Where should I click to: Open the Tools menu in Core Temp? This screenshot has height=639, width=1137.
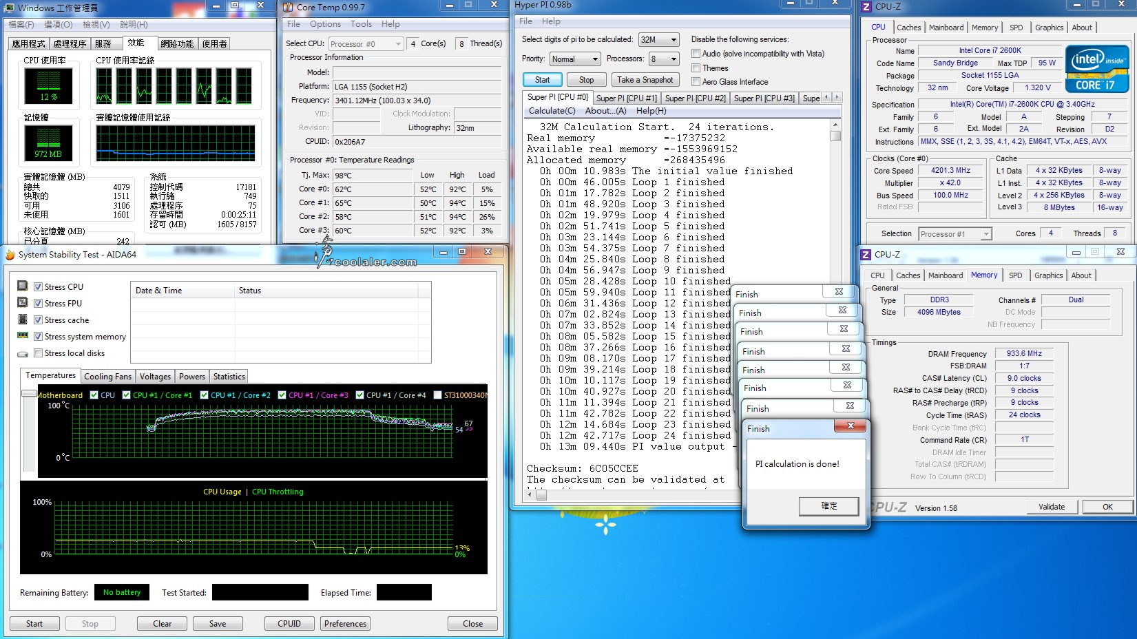coord(361,24)
